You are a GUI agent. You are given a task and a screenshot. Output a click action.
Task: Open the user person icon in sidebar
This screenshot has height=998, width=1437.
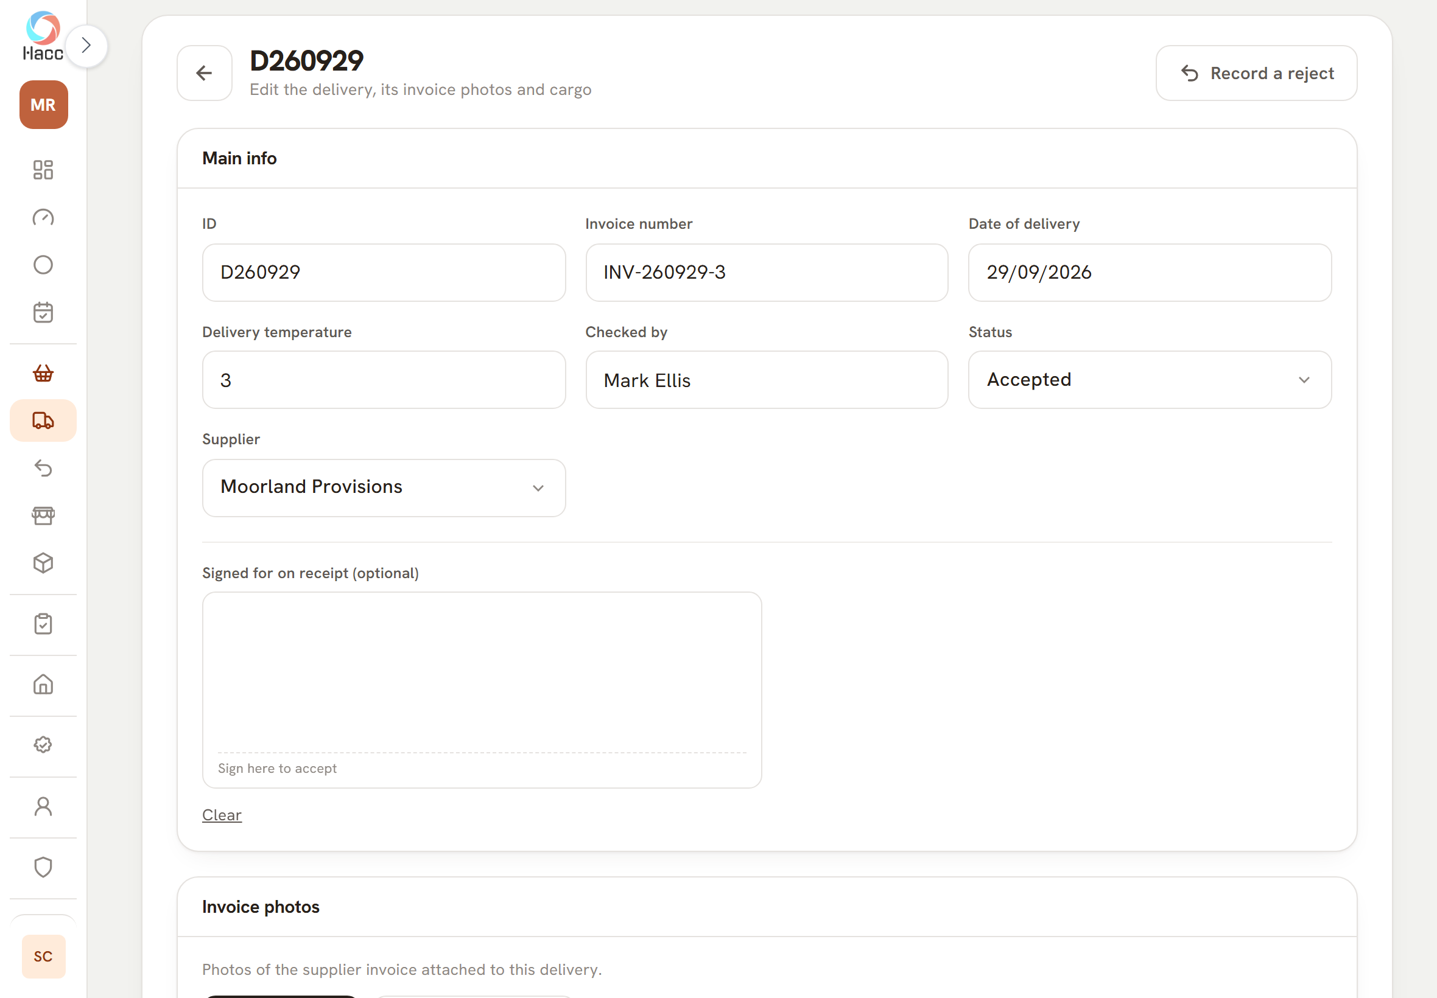pos(43,807)
